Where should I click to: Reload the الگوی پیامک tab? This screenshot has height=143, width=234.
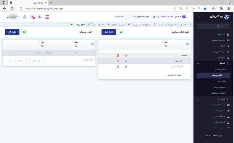tap(73, 25)
